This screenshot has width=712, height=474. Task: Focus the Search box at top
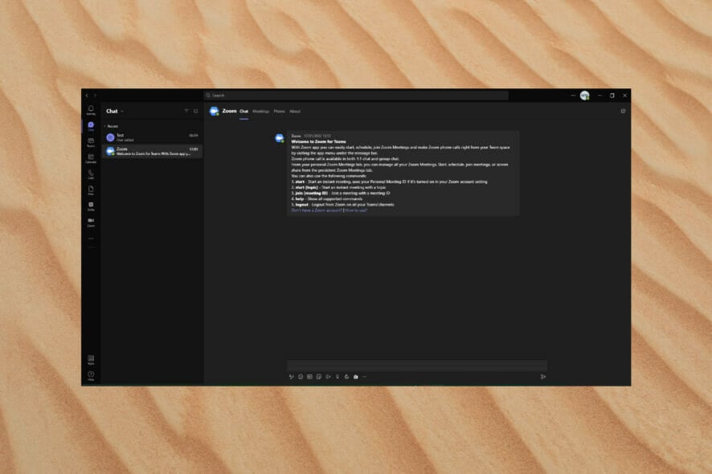coord(356,96)
